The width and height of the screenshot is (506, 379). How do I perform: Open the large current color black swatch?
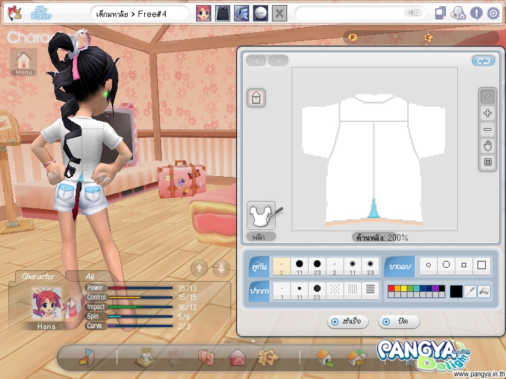tap(456, 291)
